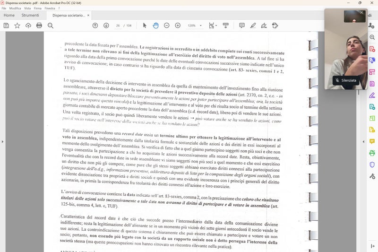Expand the left navigation pane arrow

click(x=2, y=141)
